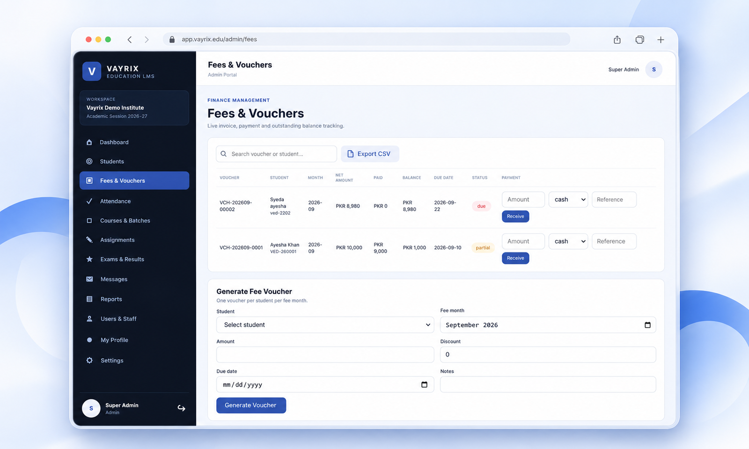Click the calendar icon in Fee month field

click(x=648, y=325)
